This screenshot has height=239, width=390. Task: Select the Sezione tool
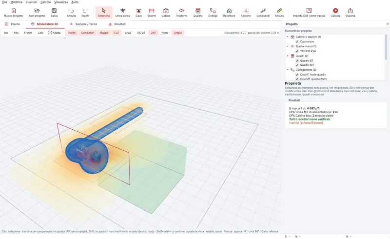click(x=246, y=13)
